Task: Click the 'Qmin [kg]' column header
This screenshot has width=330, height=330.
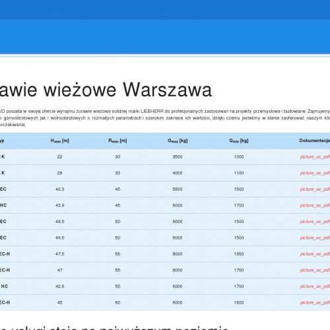Action: tap(239, 141)
